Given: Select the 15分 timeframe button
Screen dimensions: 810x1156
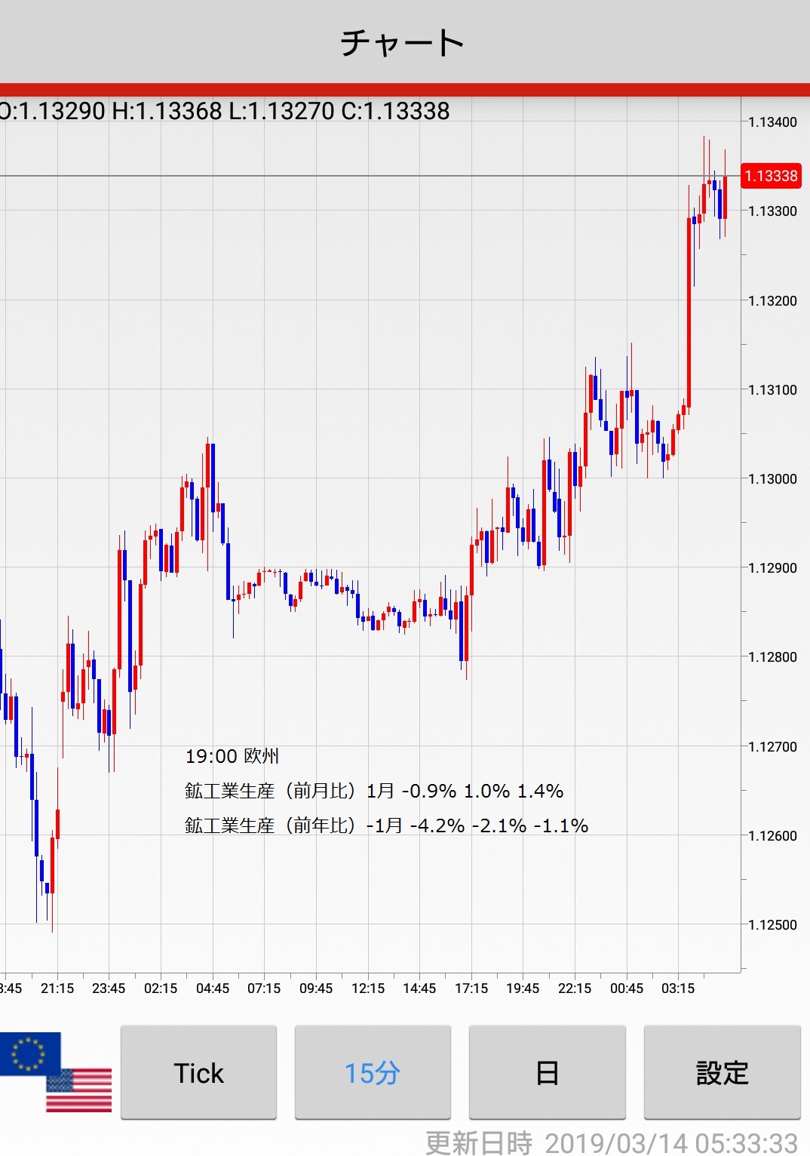Looking at the screenshot, I should (373, 1072).
